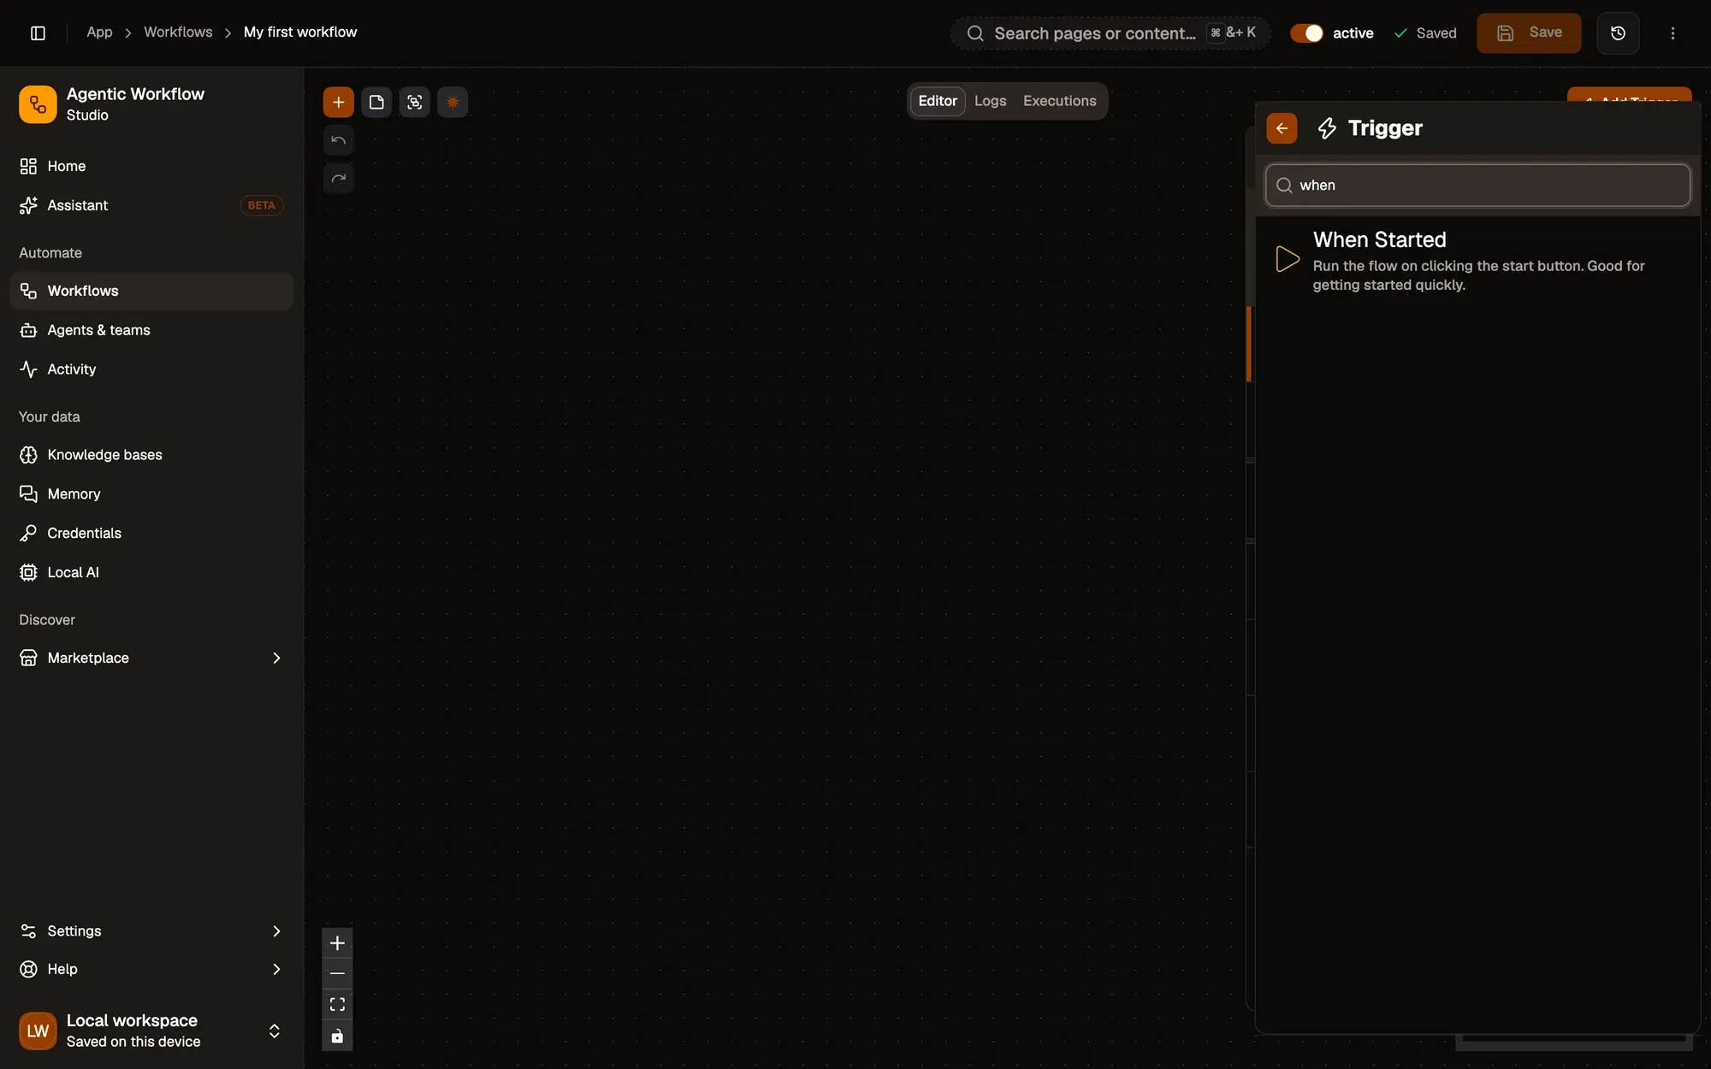Open the Assistant beta page

151,205
